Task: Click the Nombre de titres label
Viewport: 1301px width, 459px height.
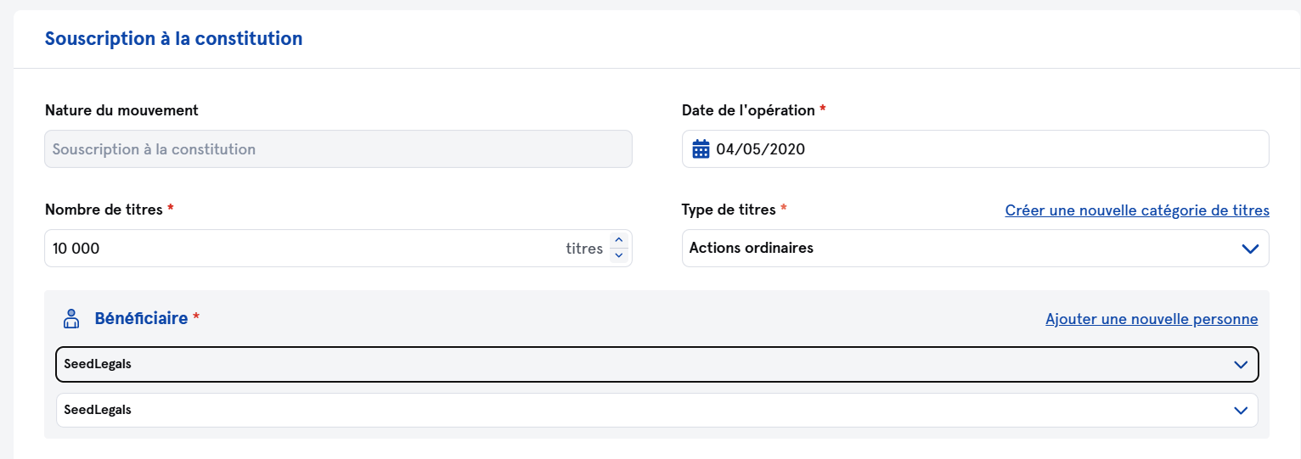Action: [104, 210]
